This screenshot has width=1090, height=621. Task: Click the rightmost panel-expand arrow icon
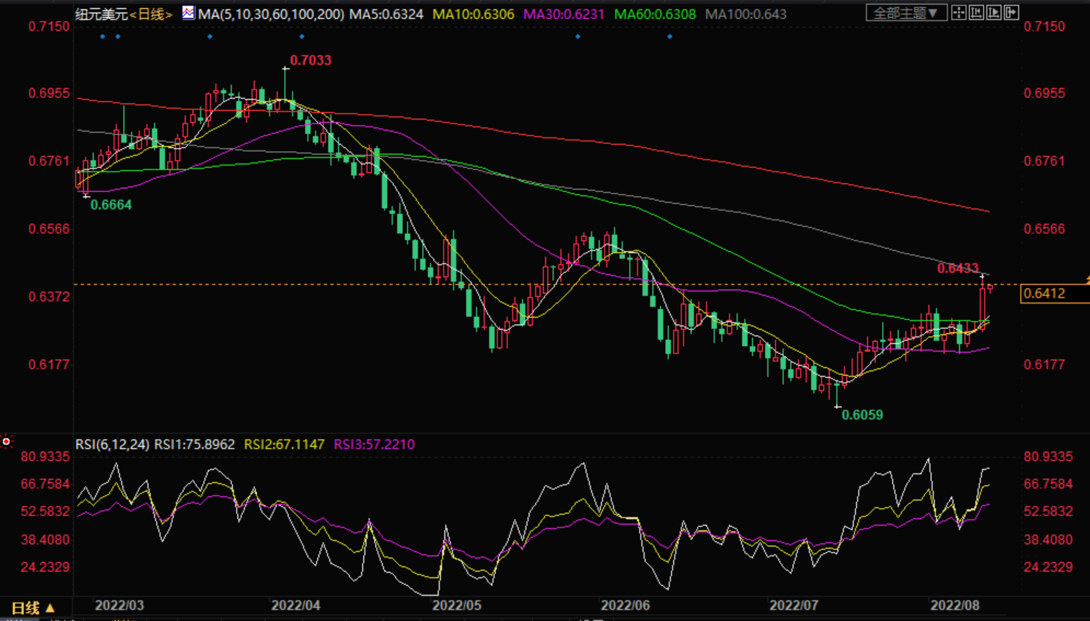1011,13
